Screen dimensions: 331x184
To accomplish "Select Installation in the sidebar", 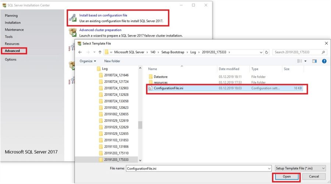I will coord(13,22).
